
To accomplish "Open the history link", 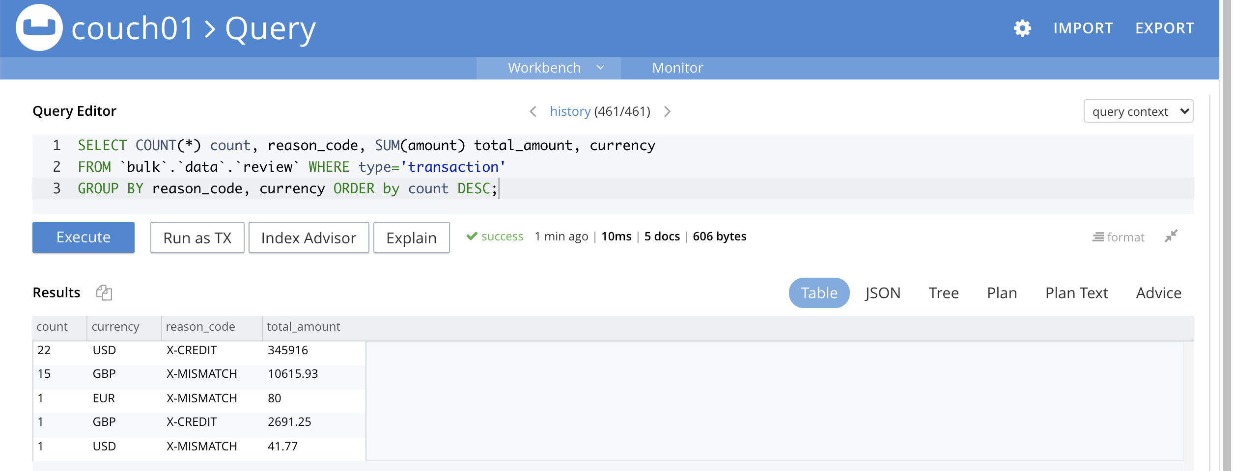I will [570, 112].
